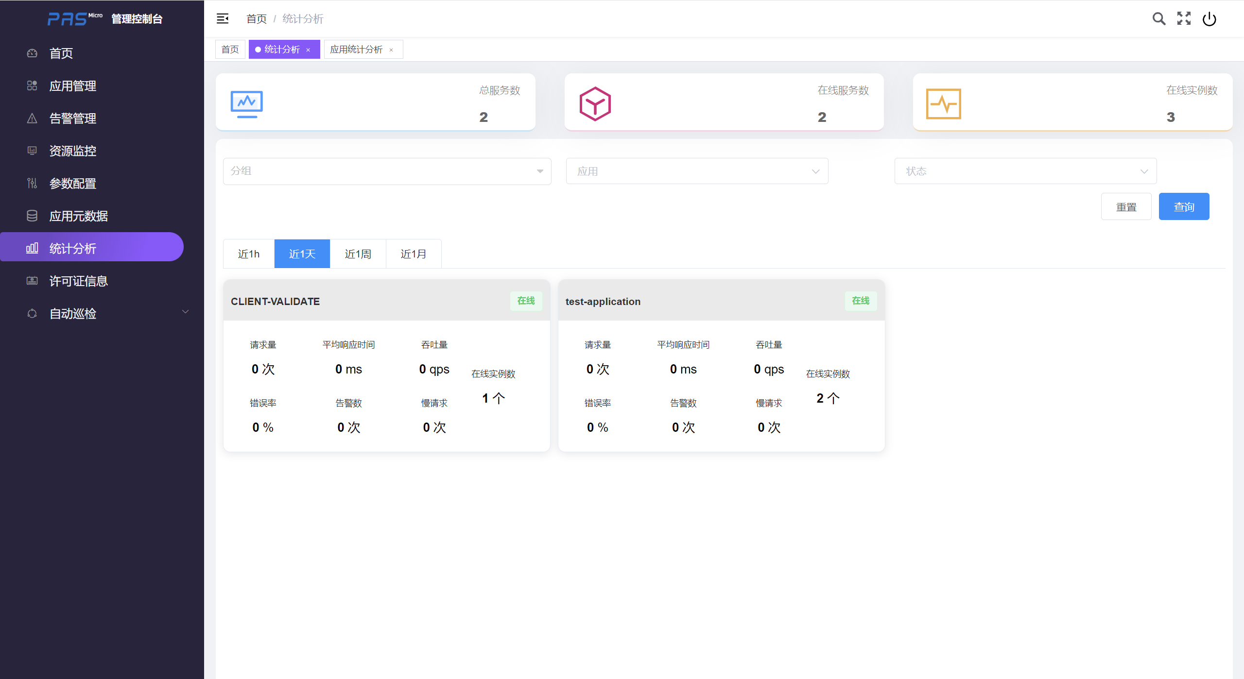Open the 状态 dropdown

(x=1025, y=171)
